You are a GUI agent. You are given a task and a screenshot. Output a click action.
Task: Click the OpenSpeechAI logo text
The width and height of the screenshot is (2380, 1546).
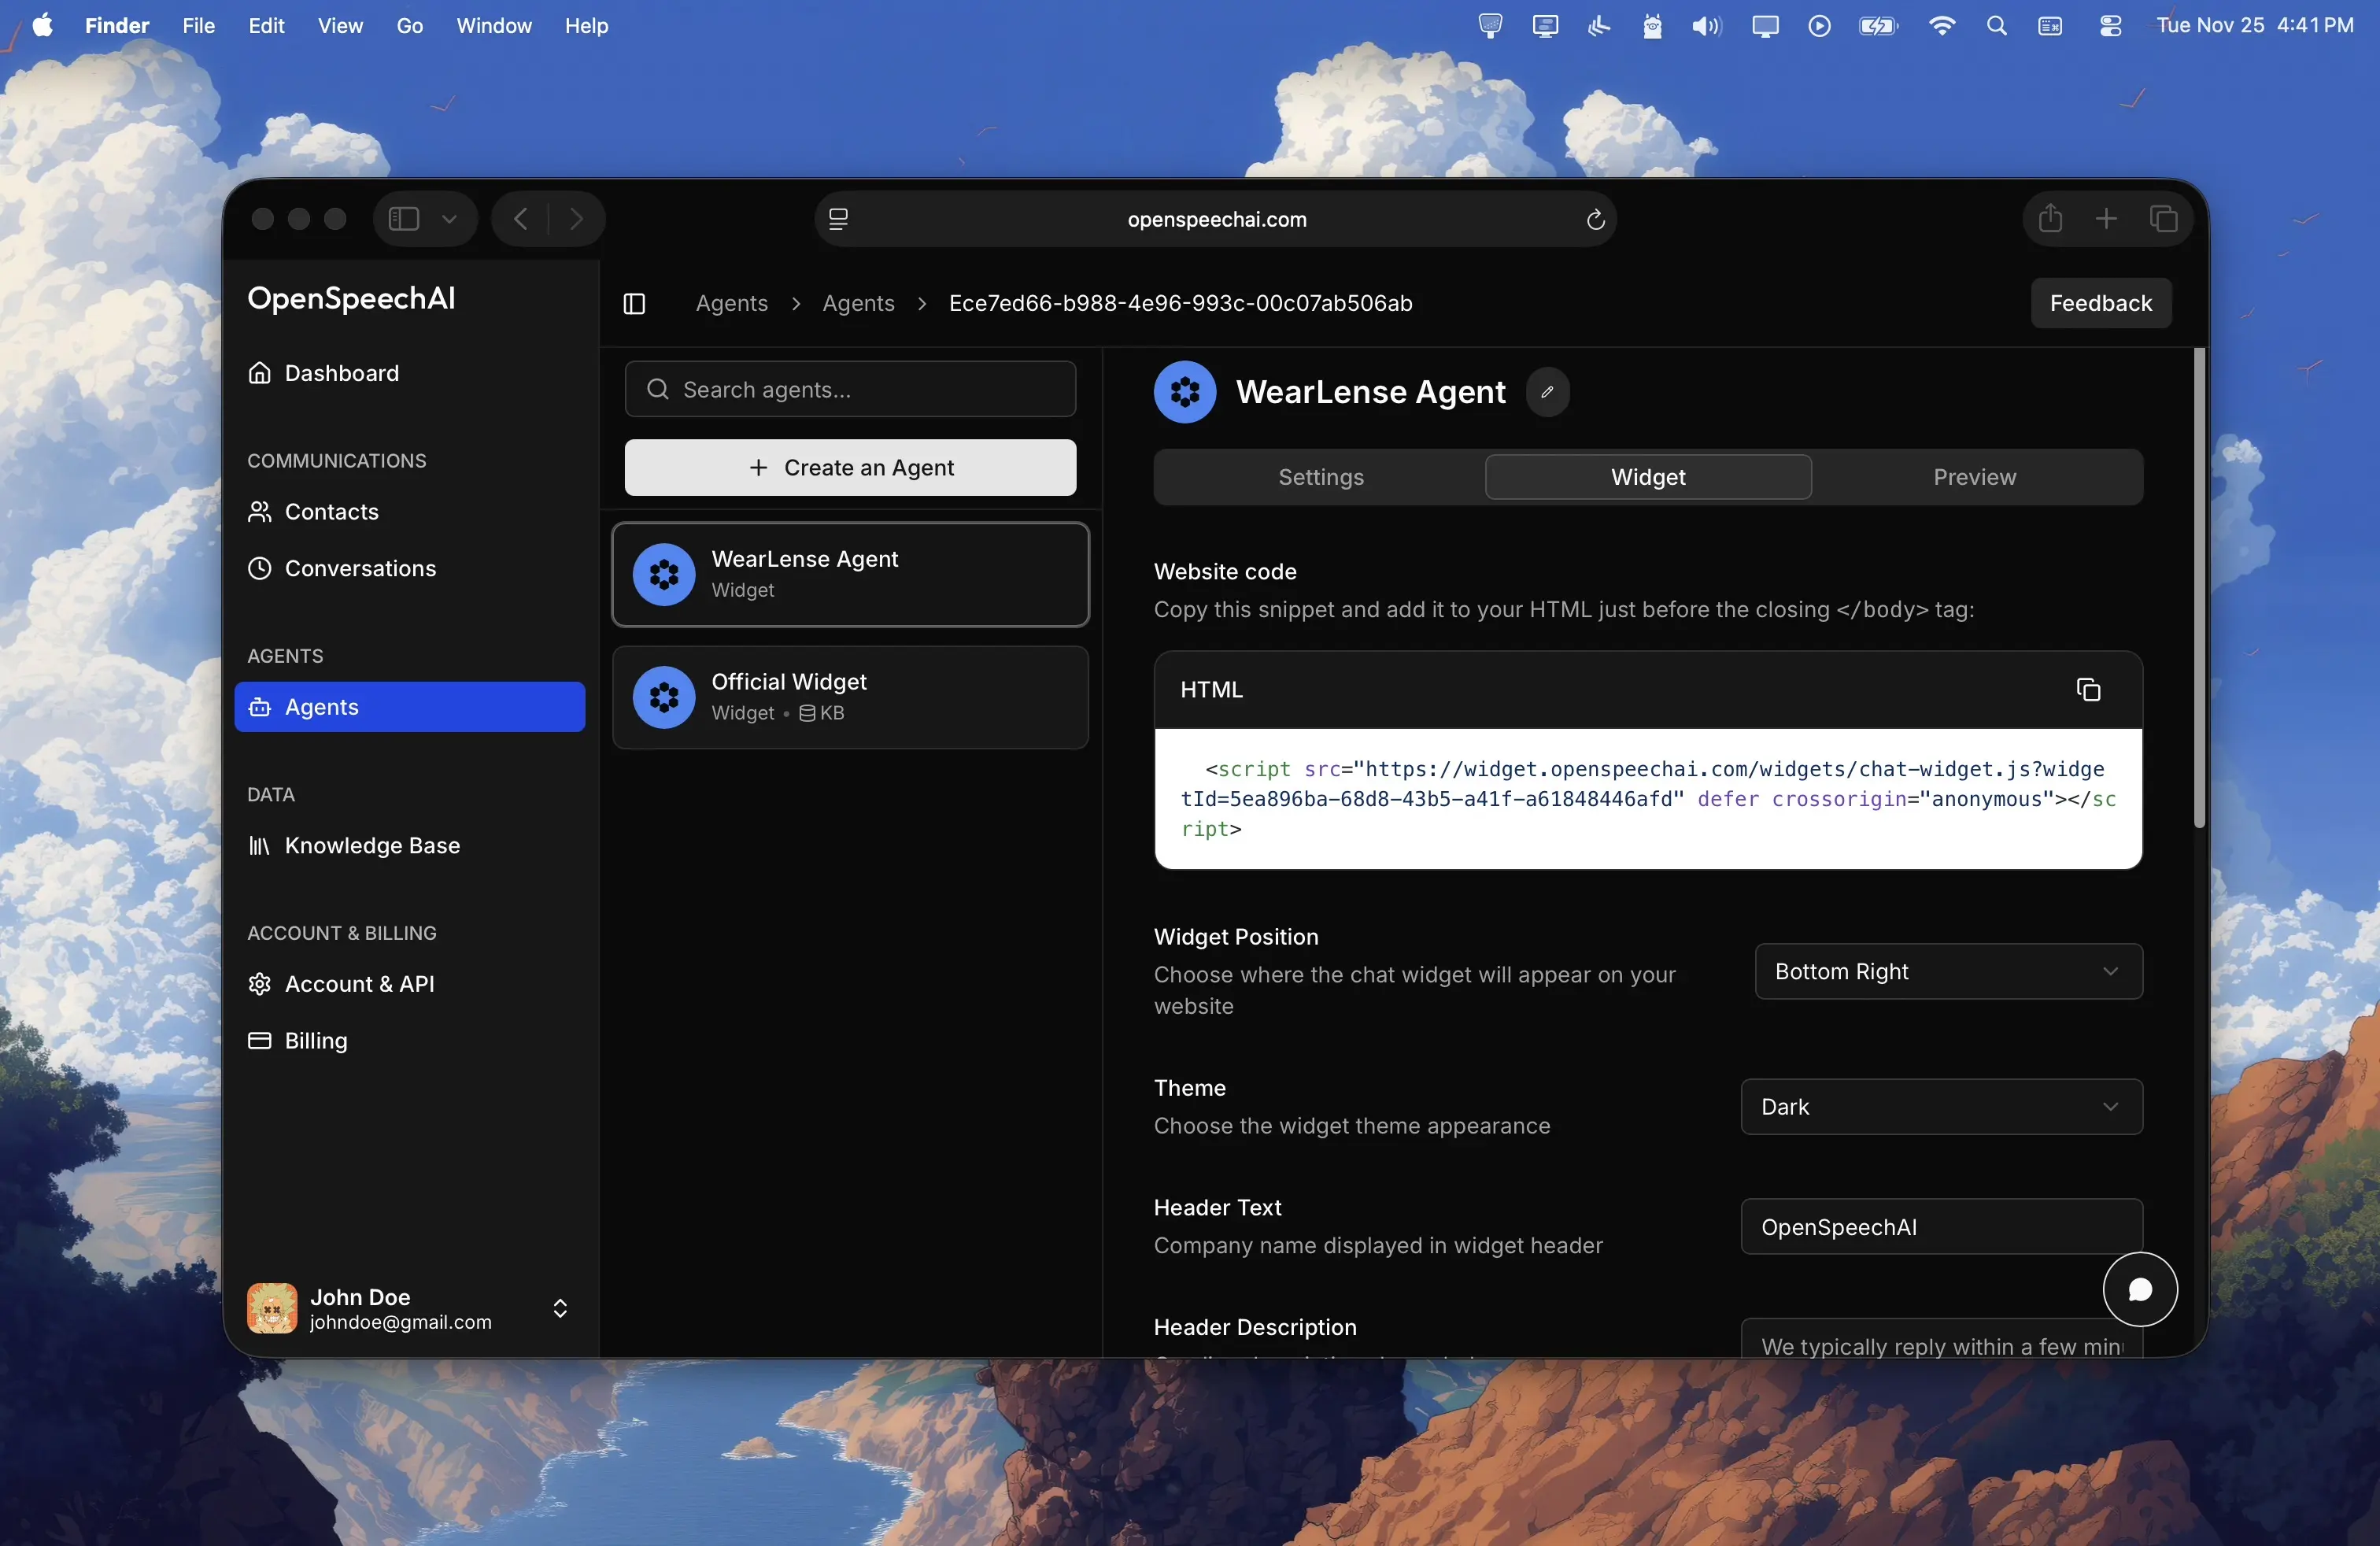point(351,298)
